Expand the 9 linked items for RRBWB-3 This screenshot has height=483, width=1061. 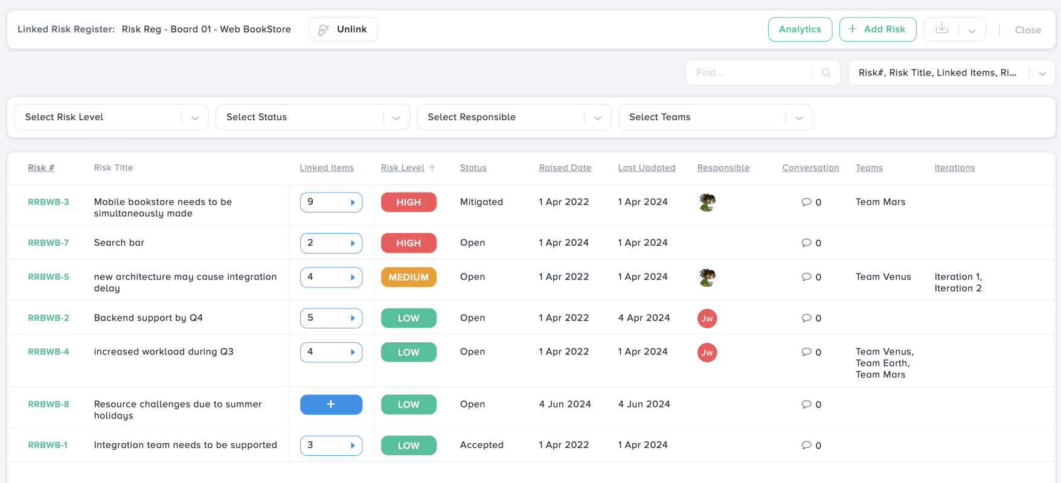point(331,202)
